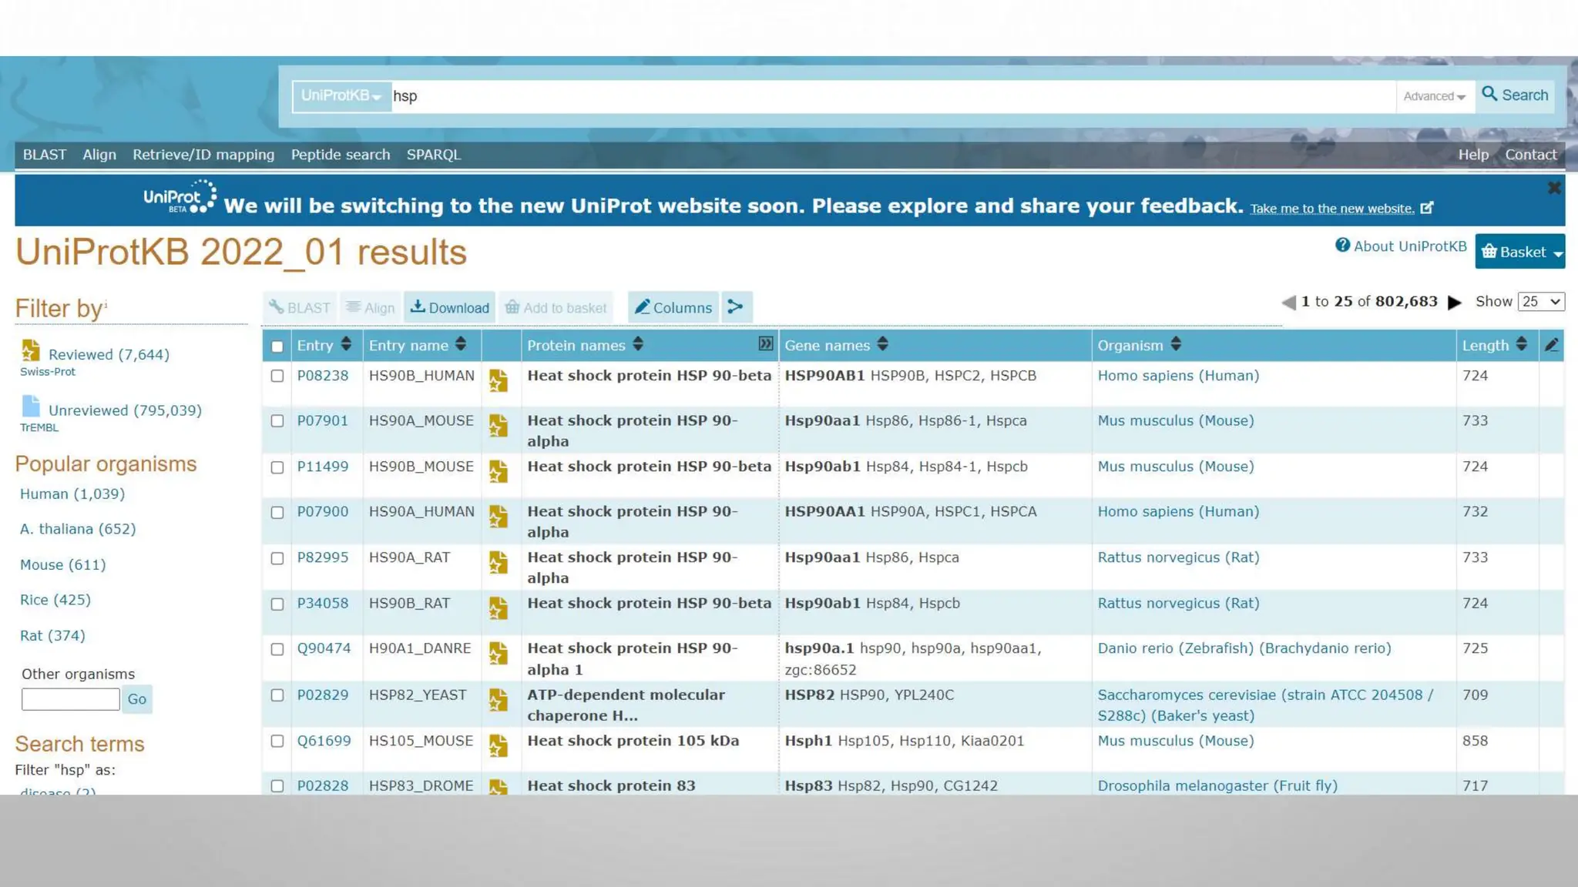Tick checkbox for entry Q90474
Image resolution: width=1578 pixels, height=887 pixels.
pos(277,649)
